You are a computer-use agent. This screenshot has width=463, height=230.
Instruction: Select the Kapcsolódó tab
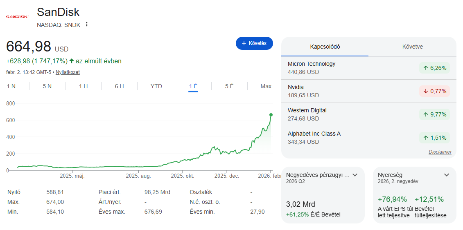[x=325, y=47]
